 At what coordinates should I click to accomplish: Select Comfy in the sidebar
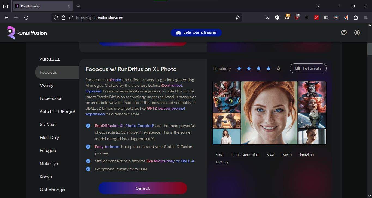[x=47, y=85]
